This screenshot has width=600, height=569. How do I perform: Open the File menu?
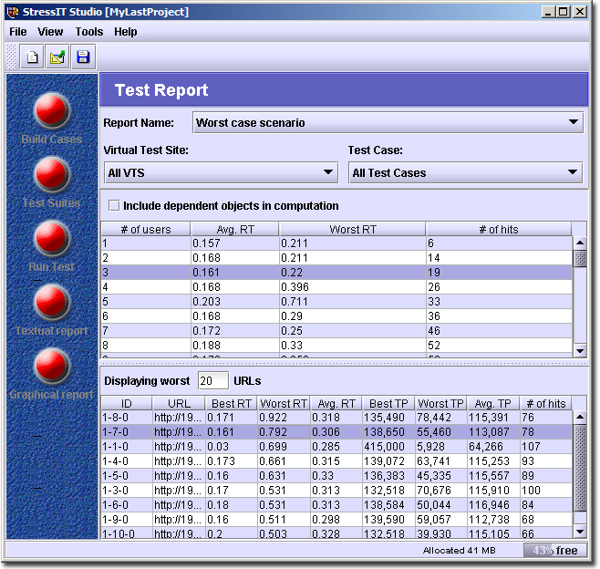pos(18,32)
